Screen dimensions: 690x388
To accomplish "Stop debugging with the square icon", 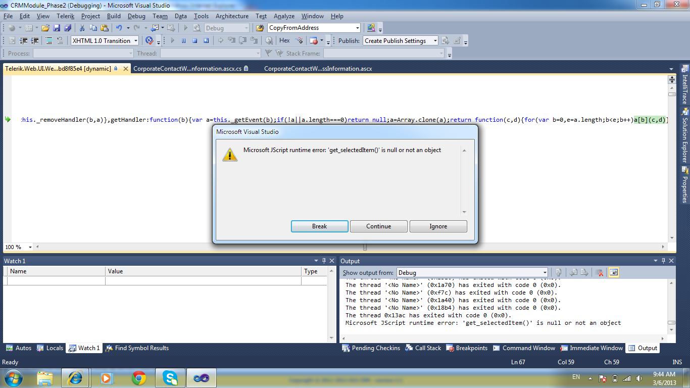I will 194,41.
